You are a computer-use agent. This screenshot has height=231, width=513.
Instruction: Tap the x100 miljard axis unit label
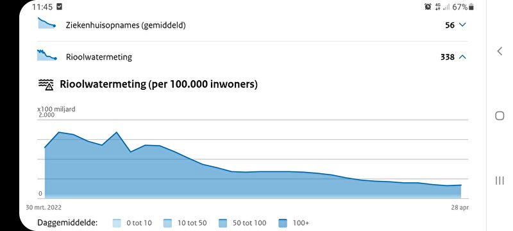56,109
